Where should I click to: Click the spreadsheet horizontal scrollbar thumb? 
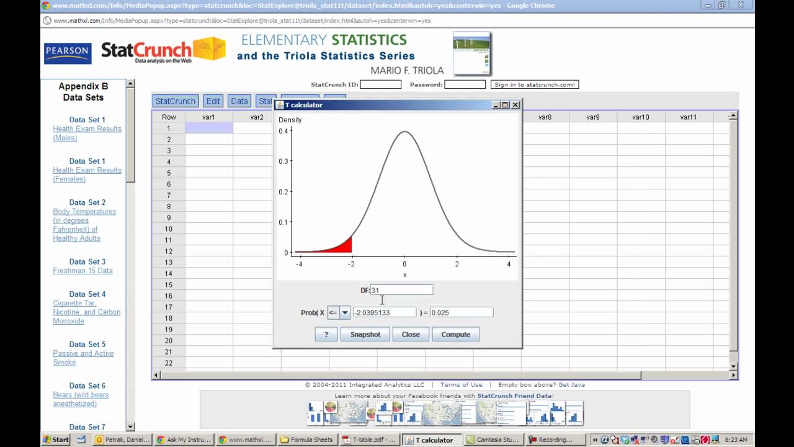(401, 375)
